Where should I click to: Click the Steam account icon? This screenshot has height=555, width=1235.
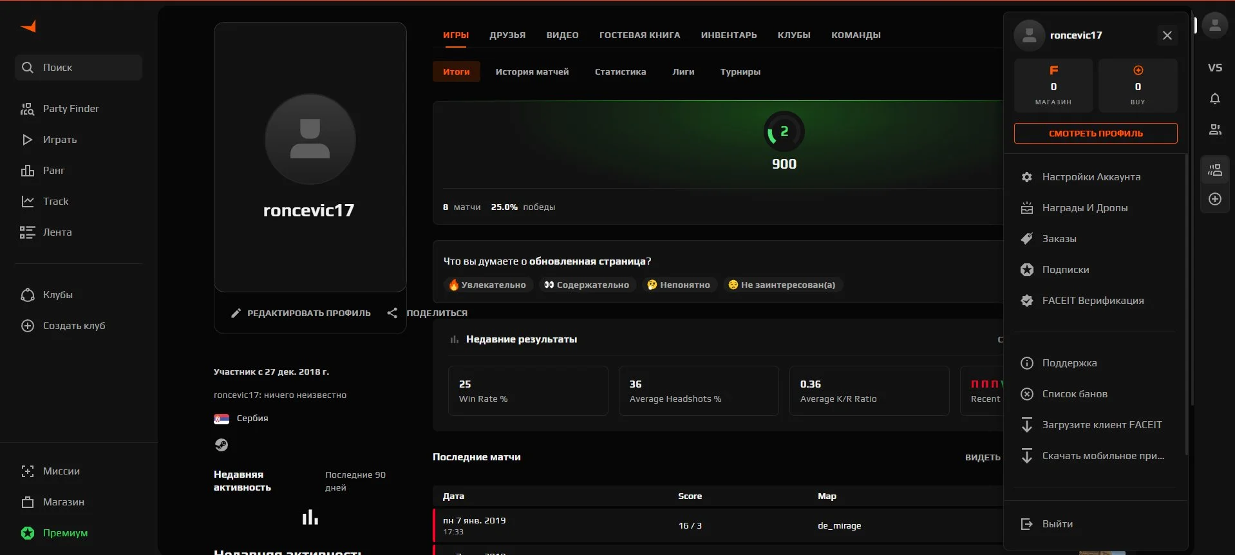click(221, 444)
